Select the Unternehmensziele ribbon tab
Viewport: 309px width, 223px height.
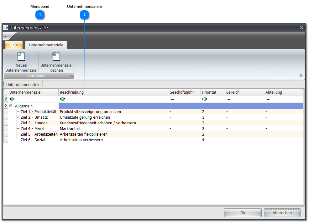coord(46,45)
